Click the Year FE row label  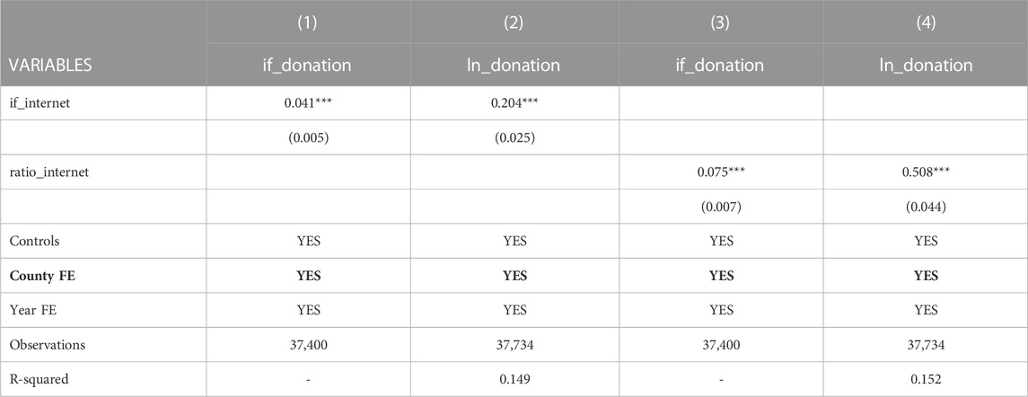(x=33, y=310)
